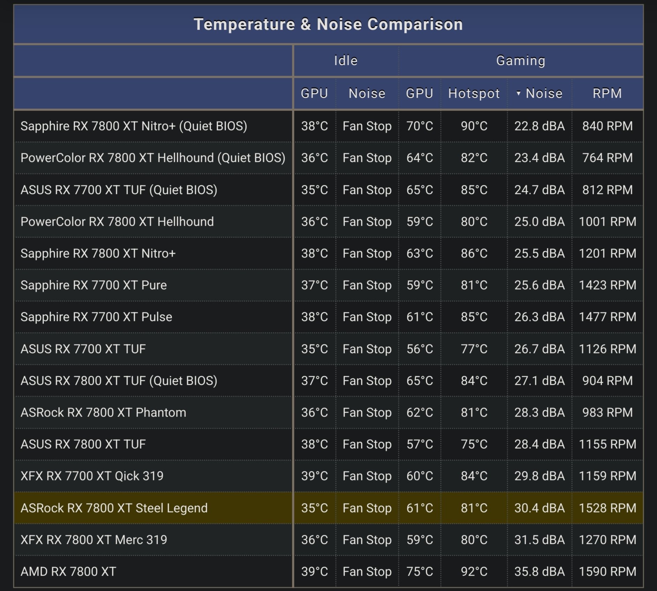
Task: Click the 904 RPM value
Action: click(x=607, y=381)
